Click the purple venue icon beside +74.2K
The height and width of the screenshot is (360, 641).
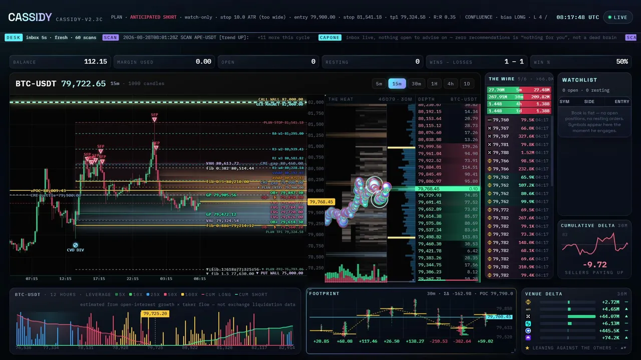[x=528, y=338]
